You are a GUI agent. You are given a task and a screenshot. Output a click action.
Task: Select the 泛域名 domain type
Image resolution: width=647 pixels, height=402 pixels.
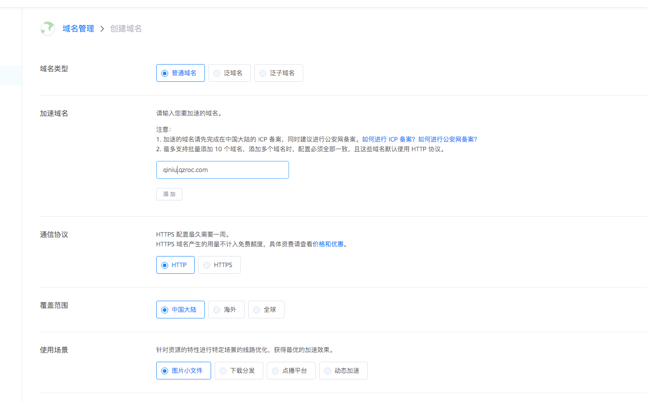click(229, 73)
